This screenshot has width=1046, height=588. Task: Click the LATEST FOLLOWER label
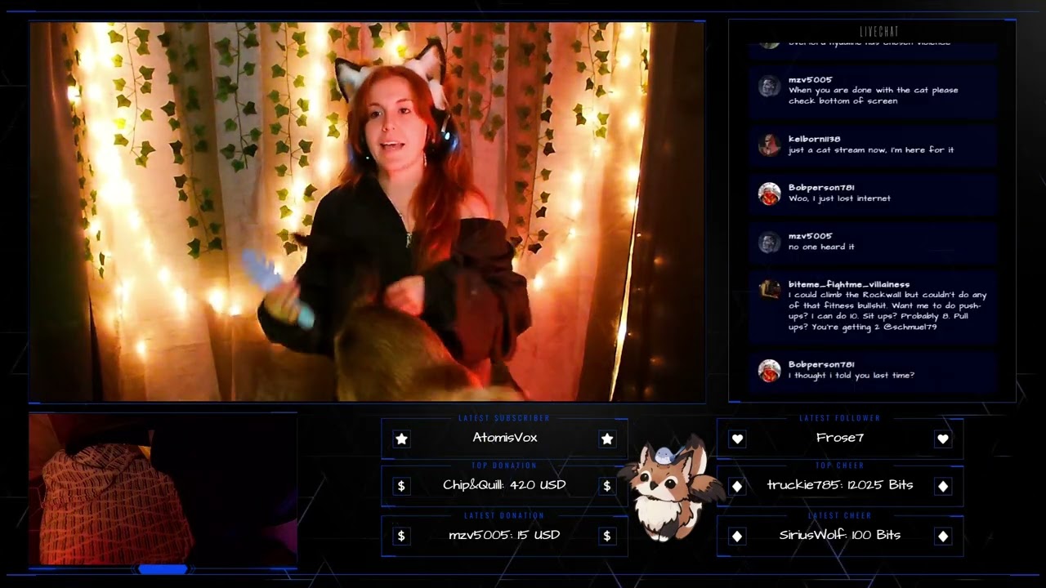pos(840,418)
